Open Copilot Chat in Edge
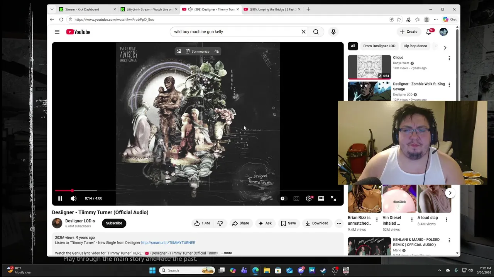 [450, 20]
